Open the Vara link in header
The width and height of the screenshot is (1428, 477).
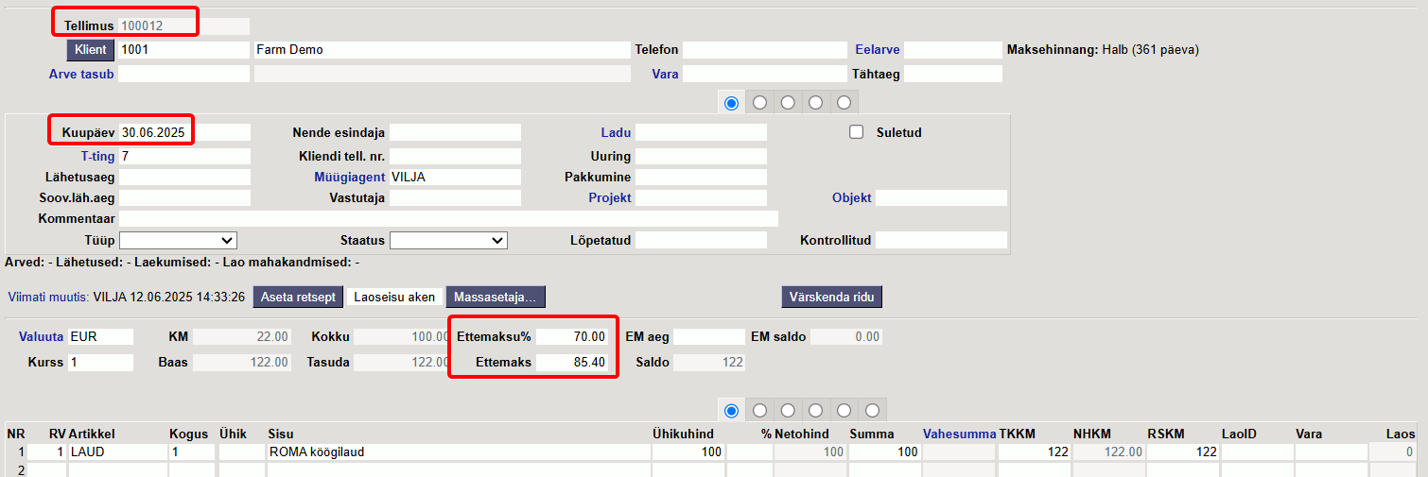(x=665, y=74)
